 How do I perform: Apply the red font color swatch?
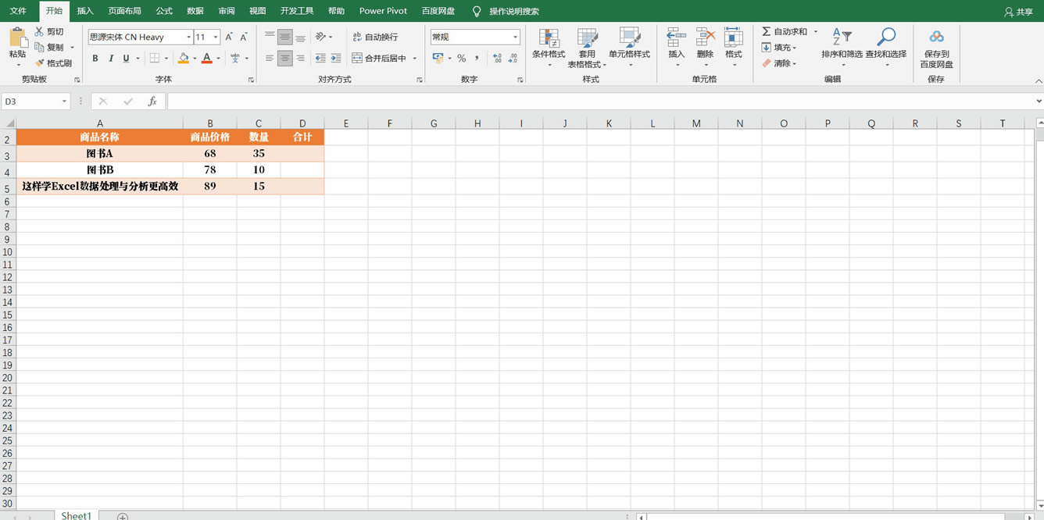click(206, 59)
